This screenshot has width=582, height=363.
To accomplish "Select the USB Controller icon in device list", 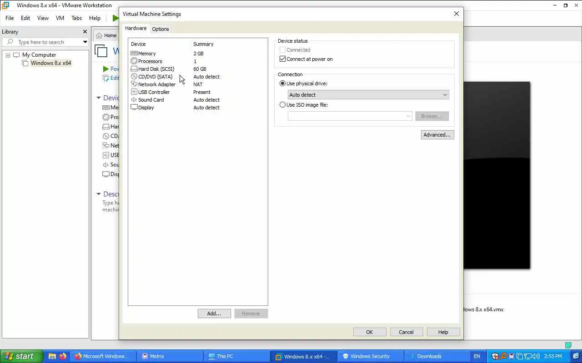I will (134, 92).
